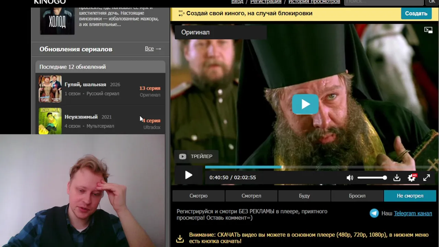Screen dimensions: 439x247
Task: Open the HD quality settings gear
Action: (412, 178)
